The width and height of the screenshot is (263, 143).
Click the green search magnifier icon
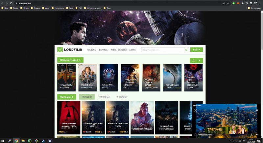(x=186, y=50)
